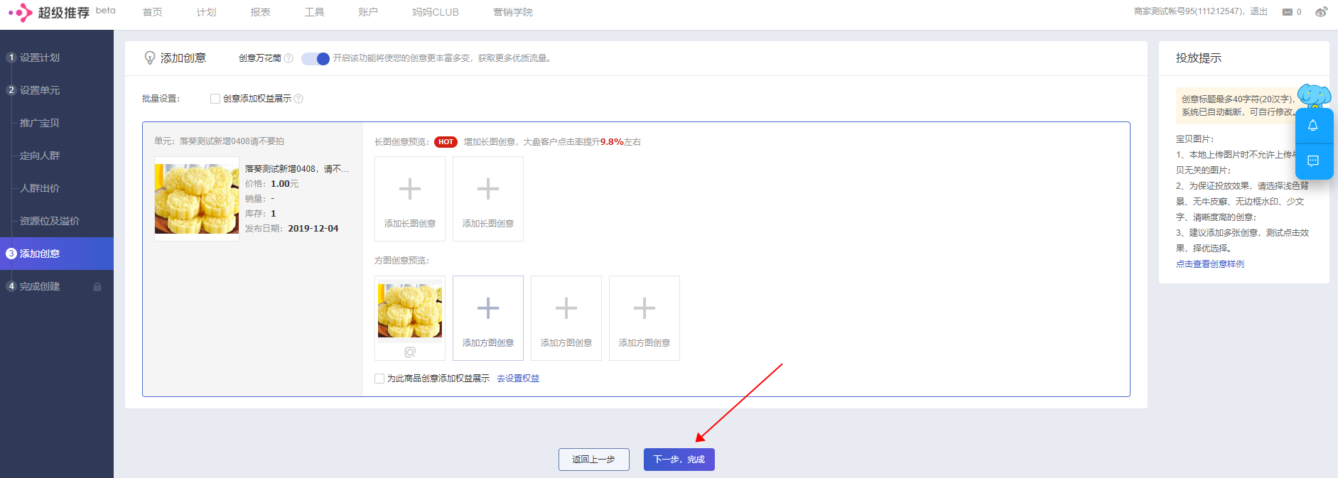
Task: Click the icon under first square creative
Action: coord(410,352)
